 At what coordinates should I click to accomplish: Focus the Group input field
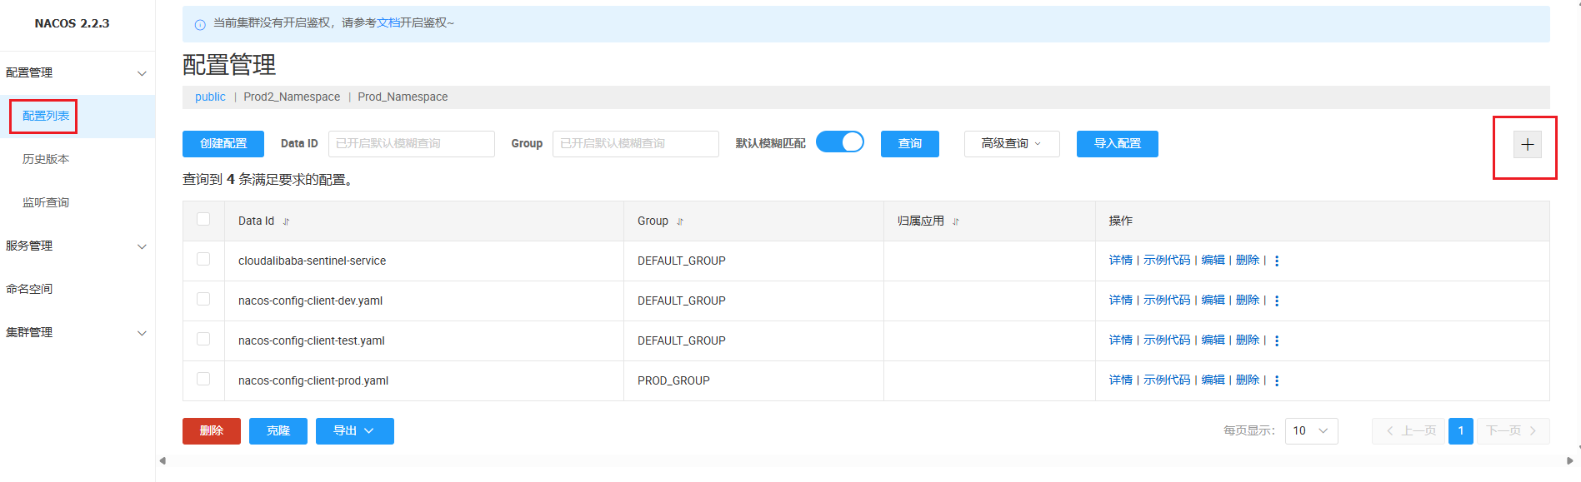636,144
